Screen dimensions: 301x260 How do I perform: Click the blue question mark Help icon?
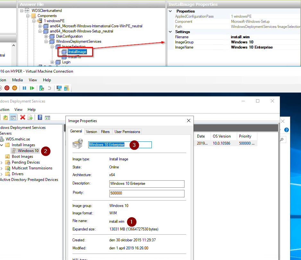coord(40,117)
